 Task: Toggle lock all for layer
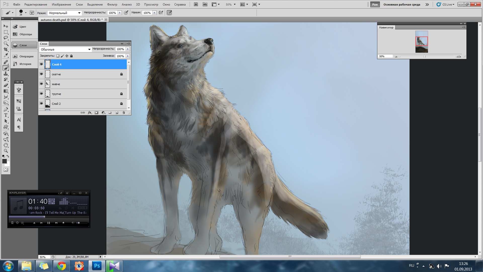pos(71,56)
